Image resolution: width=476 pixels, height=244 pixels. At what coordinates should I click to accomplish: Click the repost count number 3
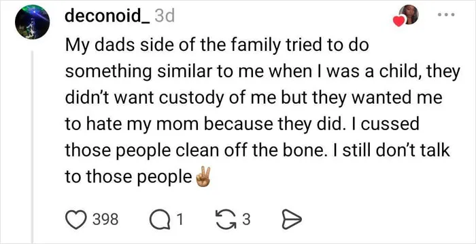click(246, 221)
